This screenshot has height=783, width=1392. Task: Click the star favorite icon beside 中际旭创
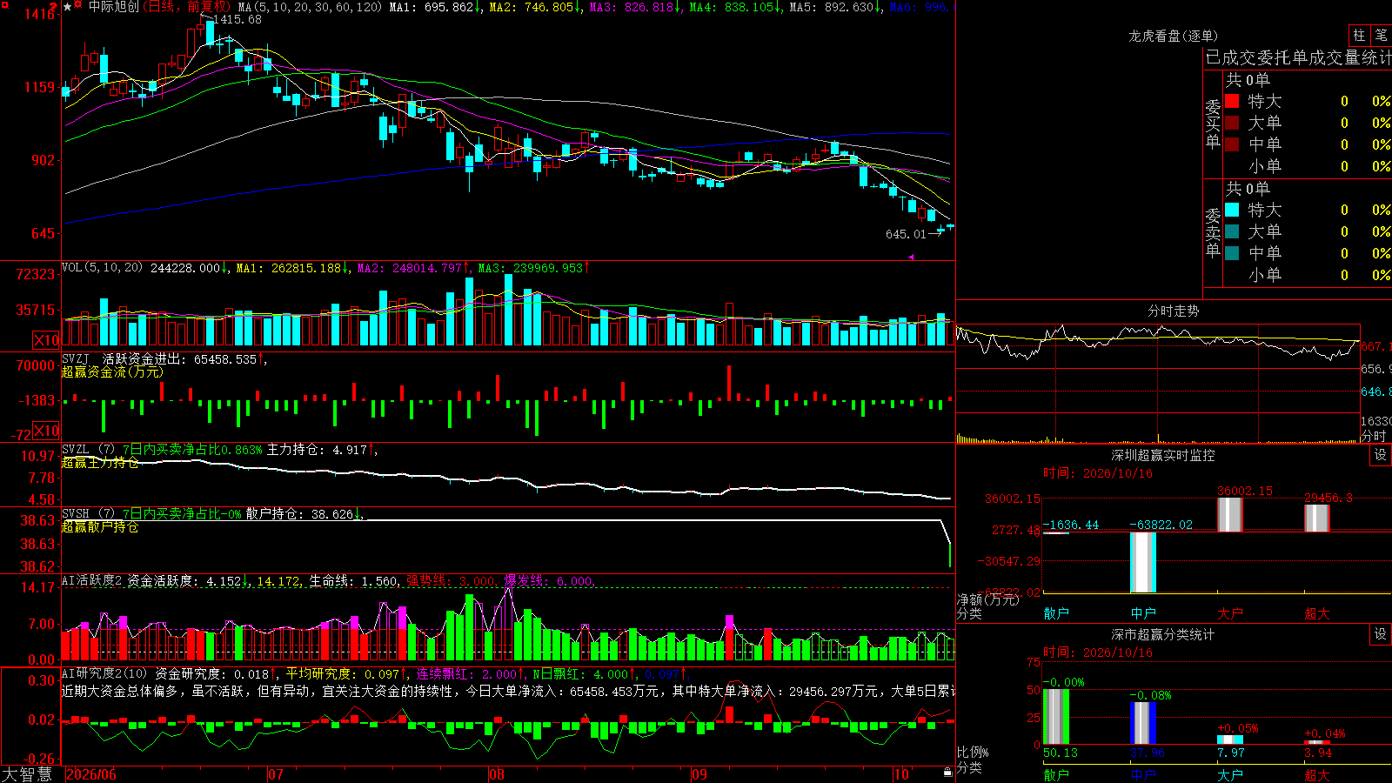click(x=67, y=7)
